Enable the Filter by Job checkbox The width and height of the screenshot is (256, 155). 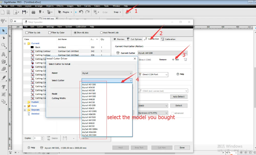[x=27, y=33]
